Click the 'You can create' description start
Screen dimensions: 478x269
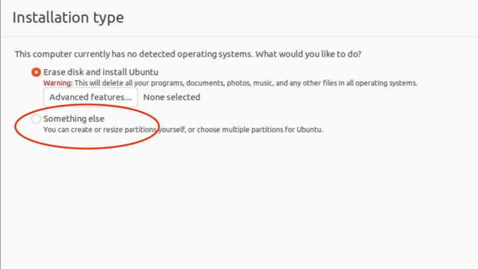(65, 130)
